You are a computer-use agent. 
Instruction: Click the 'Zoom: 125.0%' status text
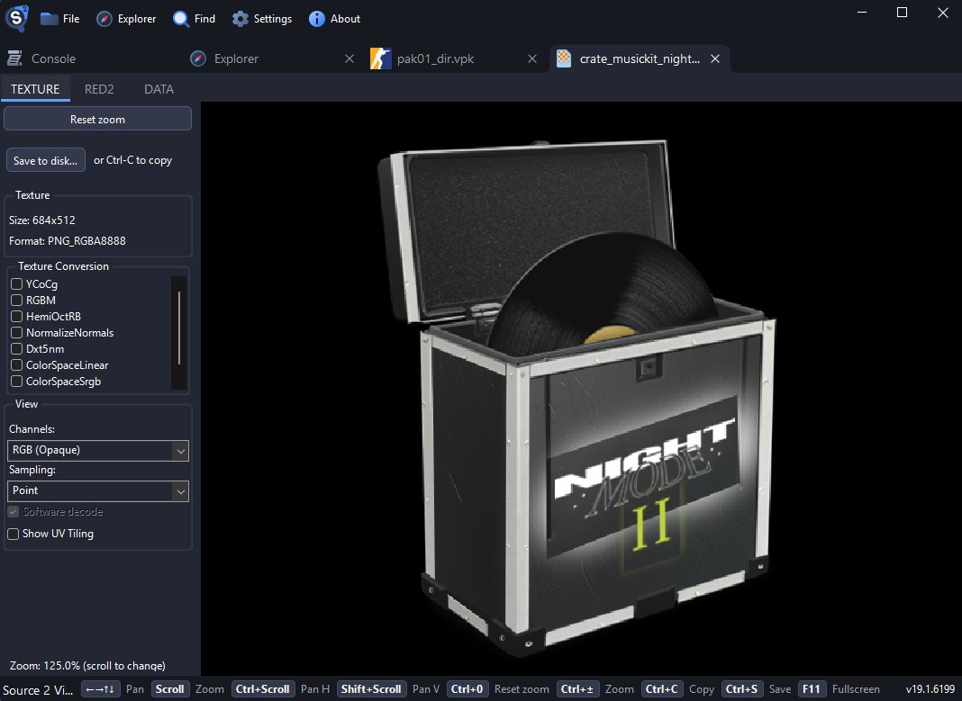tap(87, 666)
